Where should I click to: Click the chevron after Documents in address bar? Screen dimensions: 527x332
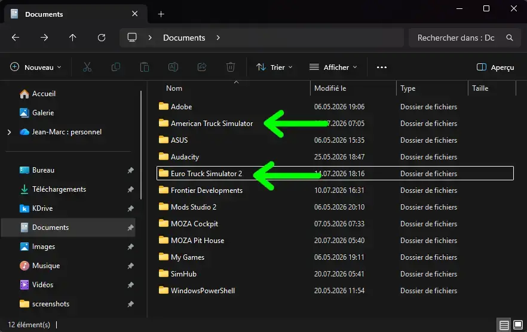pos(218,38)
